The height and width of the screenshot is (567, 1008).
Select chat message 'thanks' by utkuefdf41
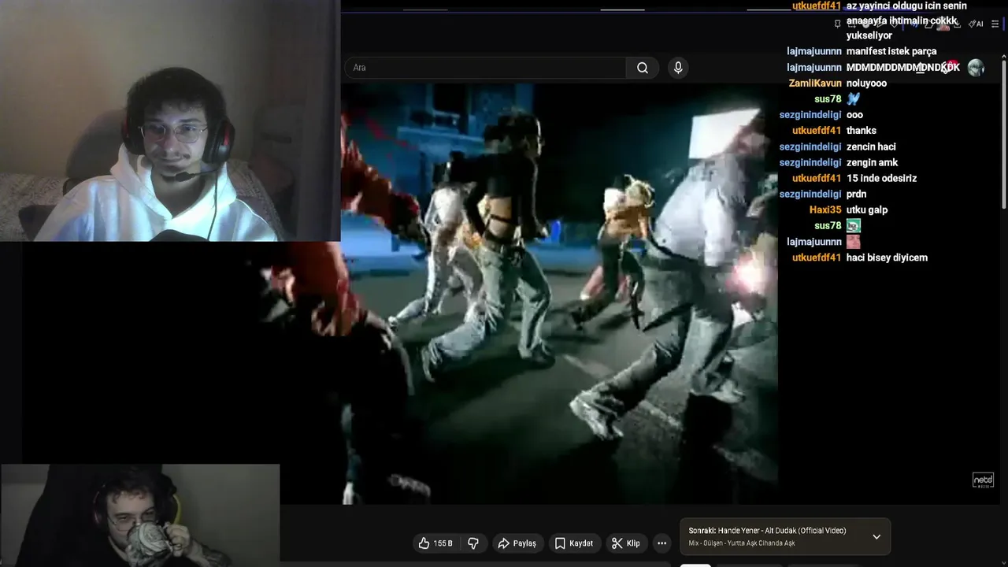coord(862,131)
